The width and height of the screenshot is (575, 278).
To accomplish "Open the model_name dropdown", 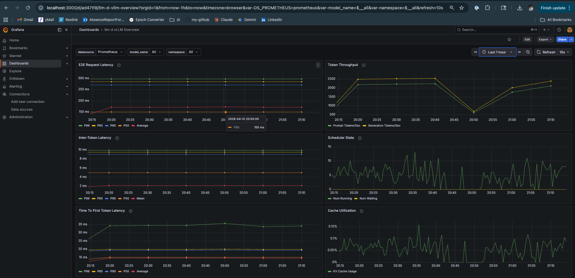I will pos(156,52).
